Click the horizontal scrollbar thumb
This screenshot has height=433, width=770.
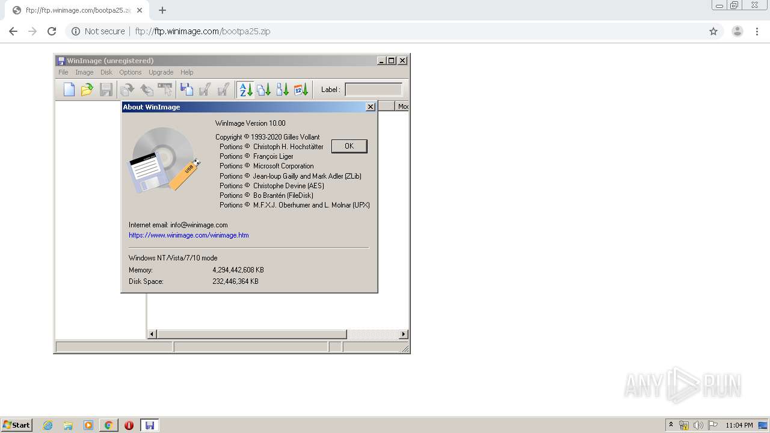click(x=251, y=334)
